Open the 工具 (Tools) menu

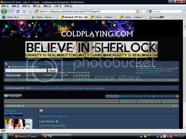click(x=58, y=6)
